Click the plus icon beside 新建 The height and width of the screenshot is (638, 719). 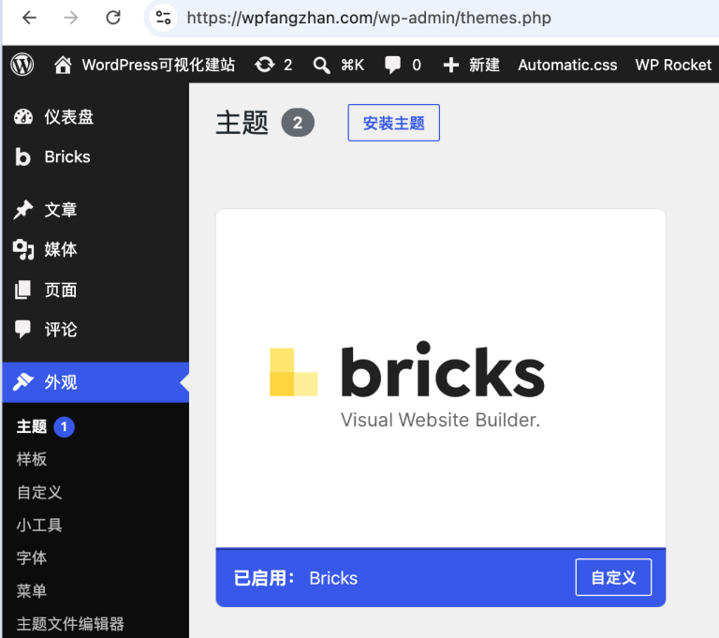[x=450, y=65]
